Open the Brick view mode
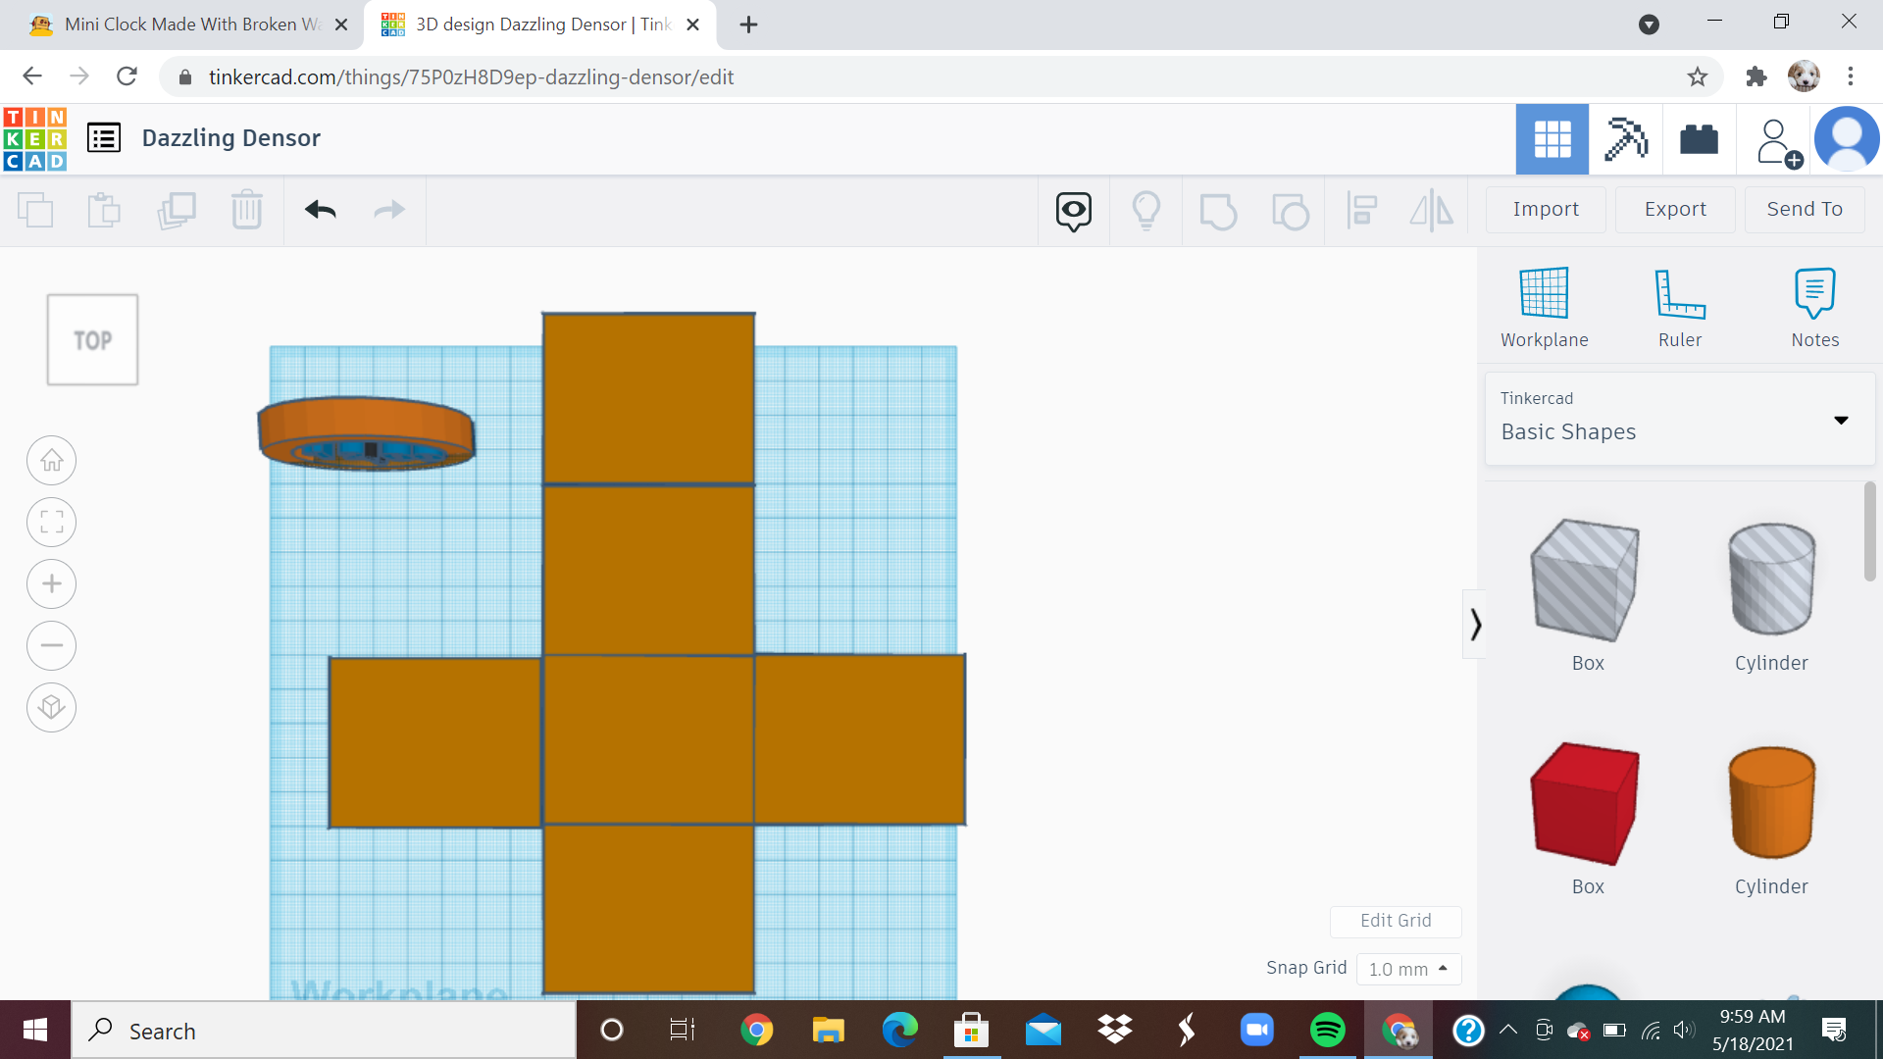Screen dimensions: 1883x1059 click(1699, 139)
